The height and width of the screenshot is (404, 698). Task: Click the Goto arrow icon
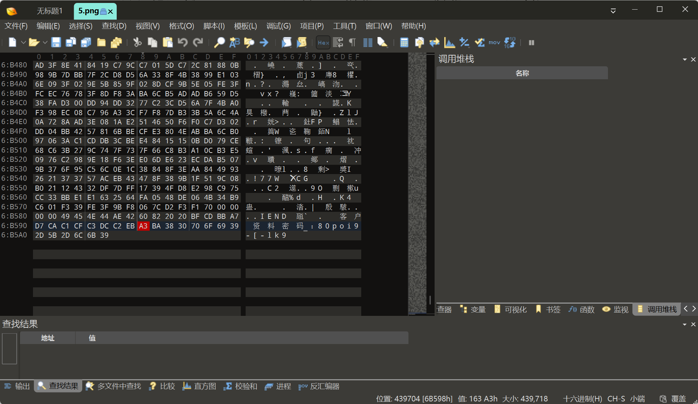click(264, 43)
